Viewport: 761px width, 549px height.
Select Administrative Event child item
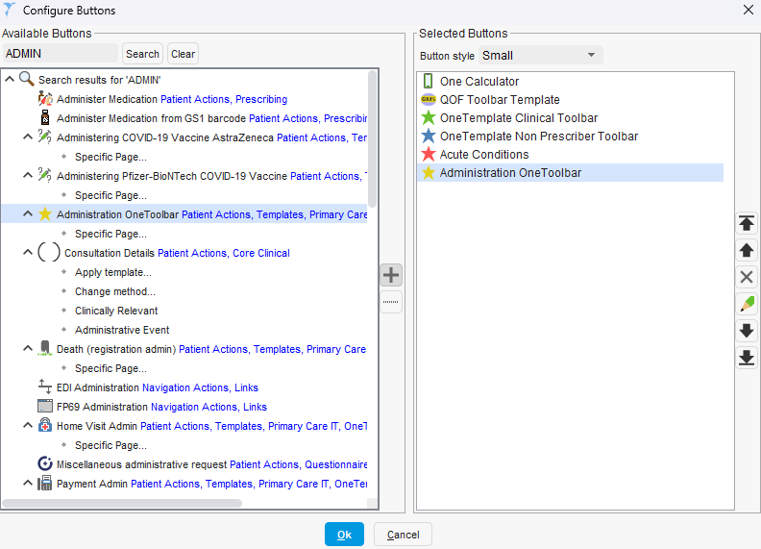click(122, 330)
